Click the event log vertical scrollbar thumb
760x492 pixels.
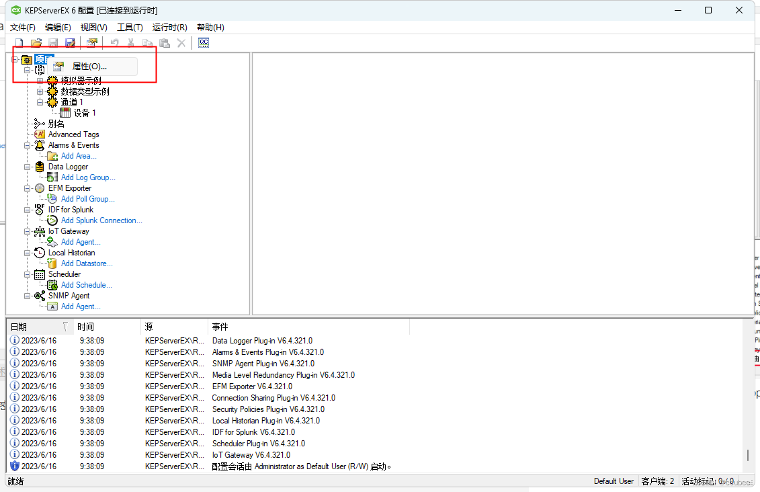tap(747, 455)
